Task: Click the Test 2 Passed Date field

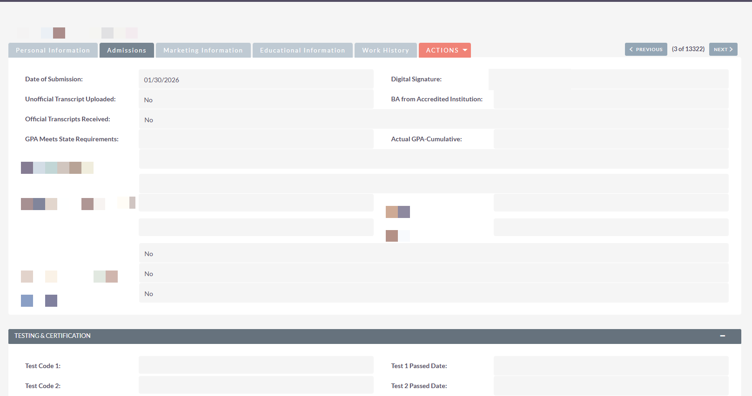Action: tap(611, 386)
